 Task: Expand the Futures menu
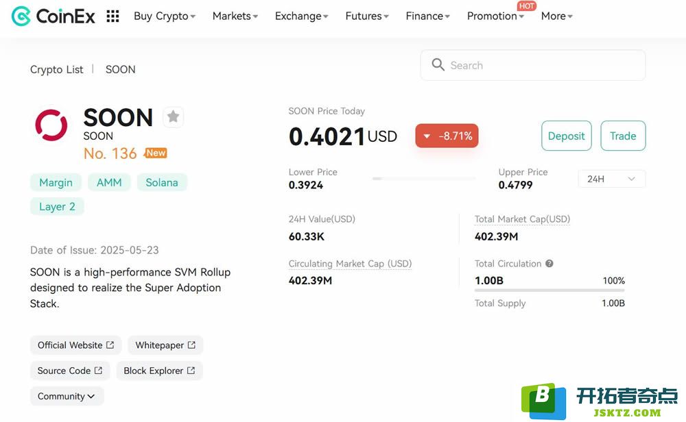(x=367, y=16)
